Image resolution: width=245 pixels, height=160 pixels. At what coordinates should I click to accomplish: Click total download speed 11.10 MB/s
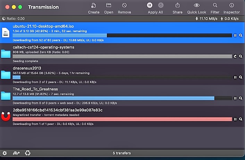tap(206, 19)
